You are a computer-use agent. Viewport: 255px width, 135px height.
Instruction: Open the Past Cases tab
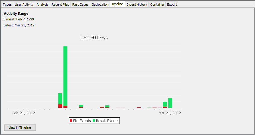point(80,4)
